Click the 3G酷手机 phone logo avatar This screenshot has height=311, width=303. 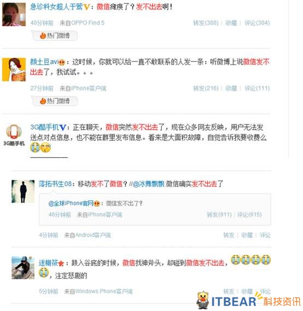[x=14, y=132]
